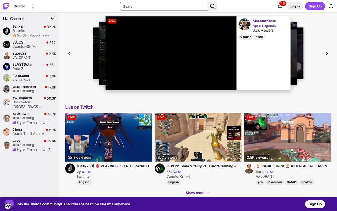Click Lacy avatar in sidebar
337x211 pixels.
7,145
